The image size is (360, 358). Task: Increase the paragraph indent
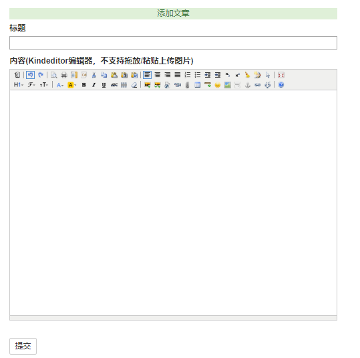[x=208, y=75]
